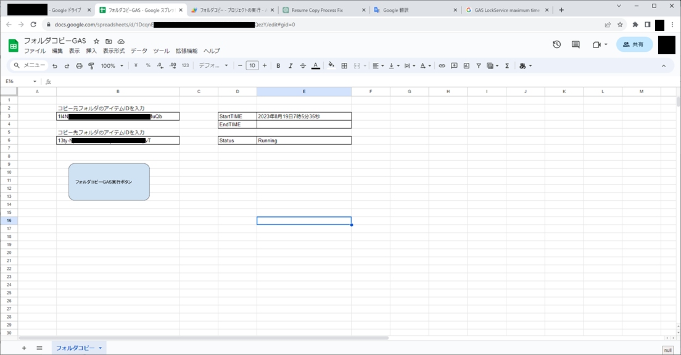Image resolution: width=681 pixels, height=355 pixels.
Task: Click the Print icon
Action: [78, 65]
